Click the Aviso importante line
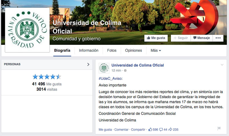The width and height of the screenshot is (229, 136). [112, 85]
